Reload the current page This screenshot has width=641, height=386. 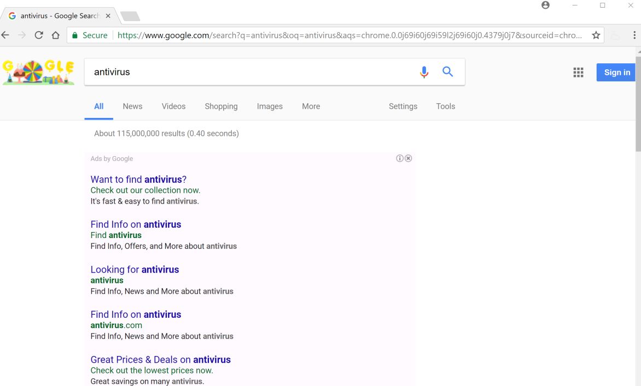coord(39,35)
